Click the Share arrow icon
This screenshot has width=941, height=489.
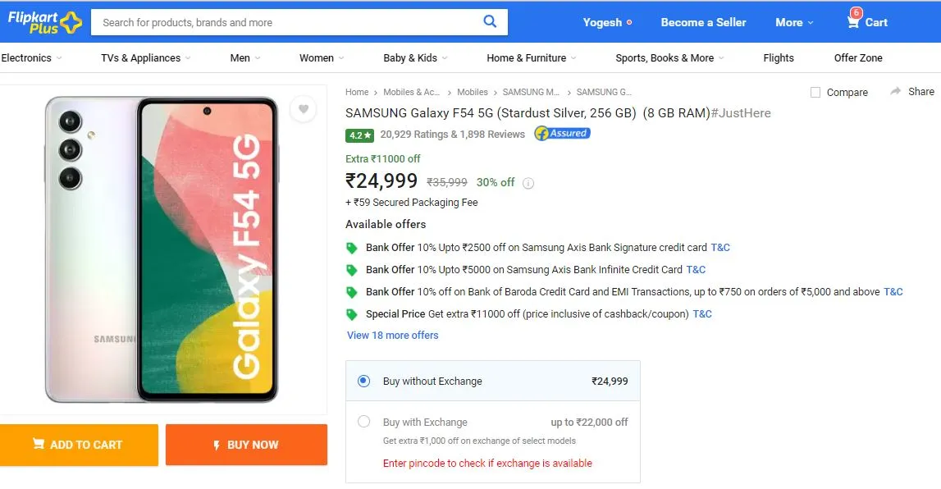[895, 91]
